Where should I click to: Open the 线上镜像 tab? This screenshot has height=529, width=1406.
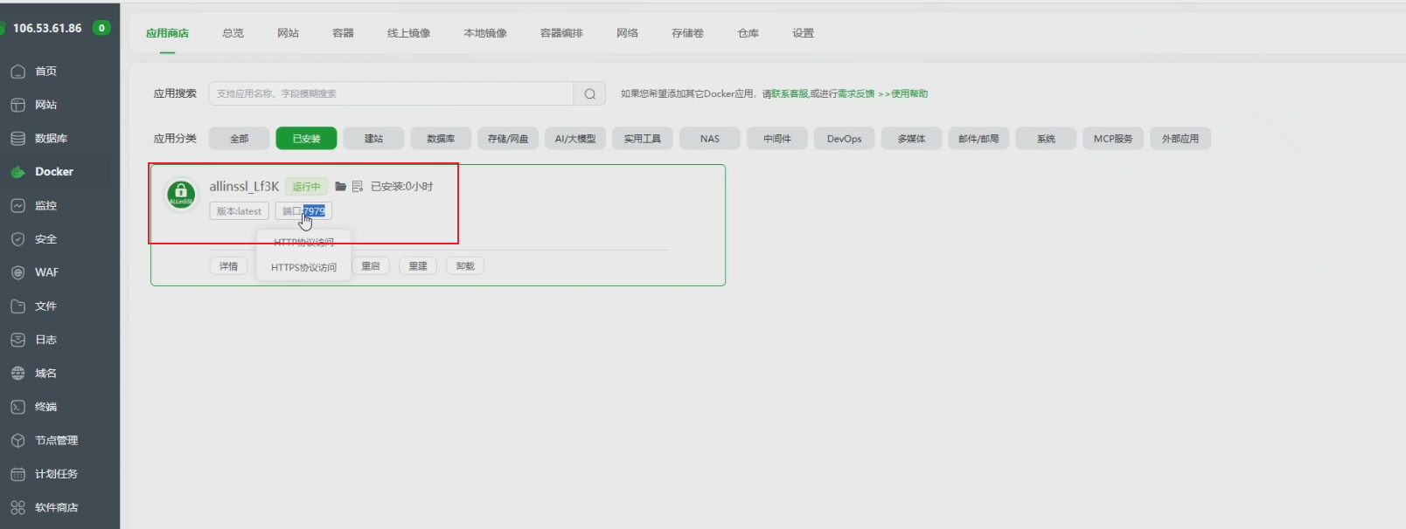pos(408,33)
